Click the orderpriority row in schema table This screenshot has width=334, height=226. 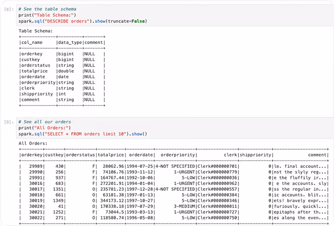tap(62, 83)
